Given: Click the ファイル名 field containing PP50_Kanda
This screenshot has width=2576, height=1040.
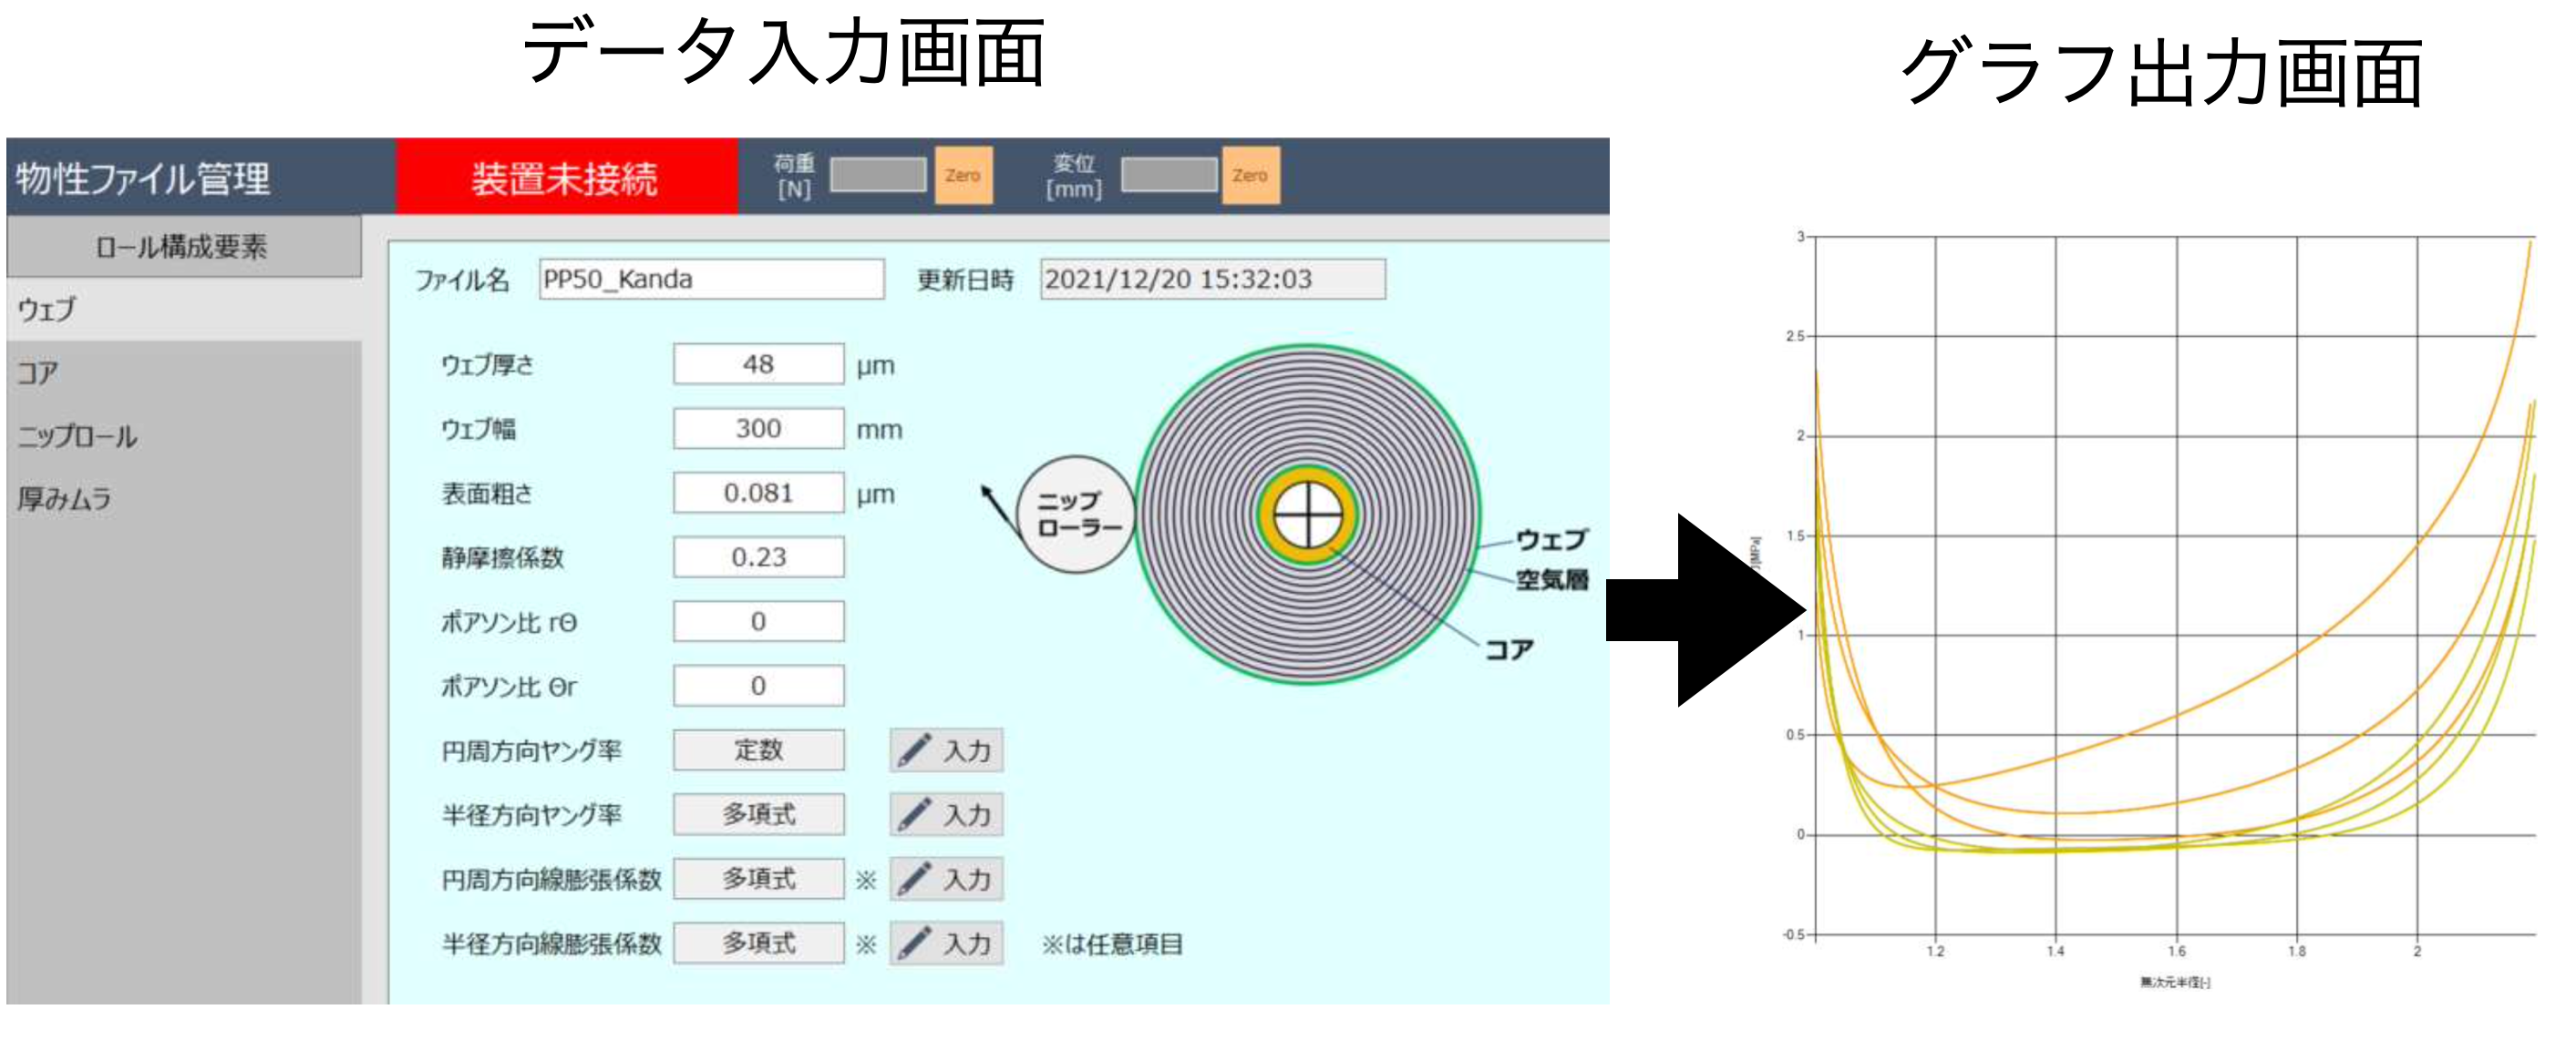Looking at the screenshot, I should [x=711, y=280].
